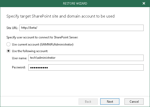This screenshot has height=107, width=150.
Task: Click the 'Use the following account:' label
Action: (30, 51)
